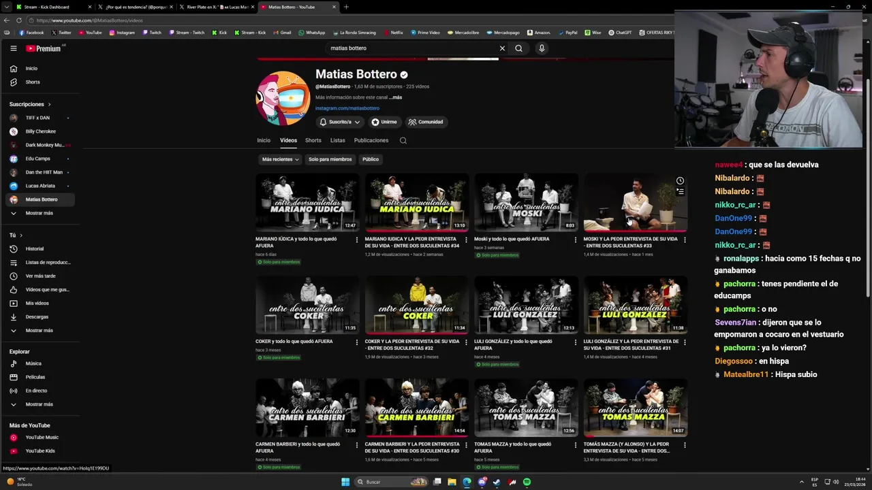872x490 pixels.
Task: Switch to channel Inicio tab
Action: (264, 140)
